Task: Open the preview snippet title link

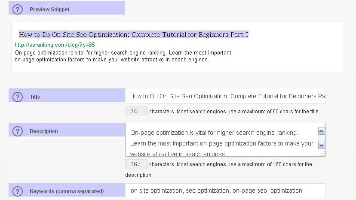Action: pos(133,34)
